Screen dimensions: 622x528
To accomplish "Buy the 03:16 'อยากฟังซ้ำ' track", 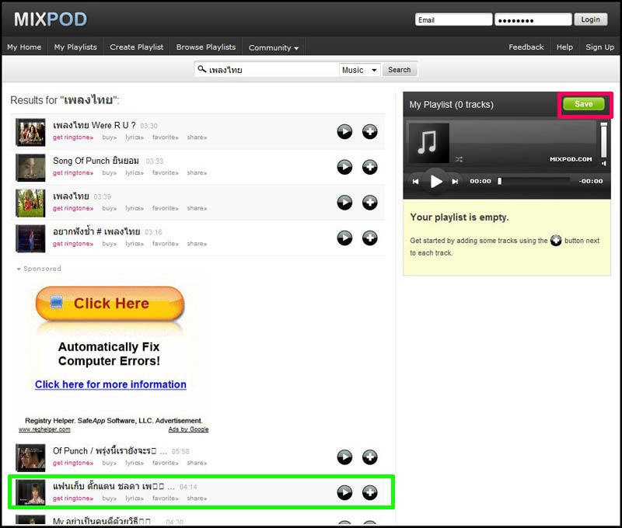I will pos(109,244).
